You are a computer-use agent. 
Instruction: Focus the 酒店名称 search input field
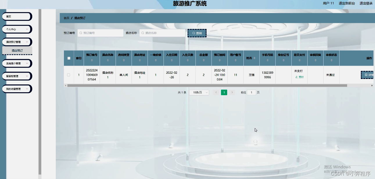pyautogui.click(x=162, y=33)
